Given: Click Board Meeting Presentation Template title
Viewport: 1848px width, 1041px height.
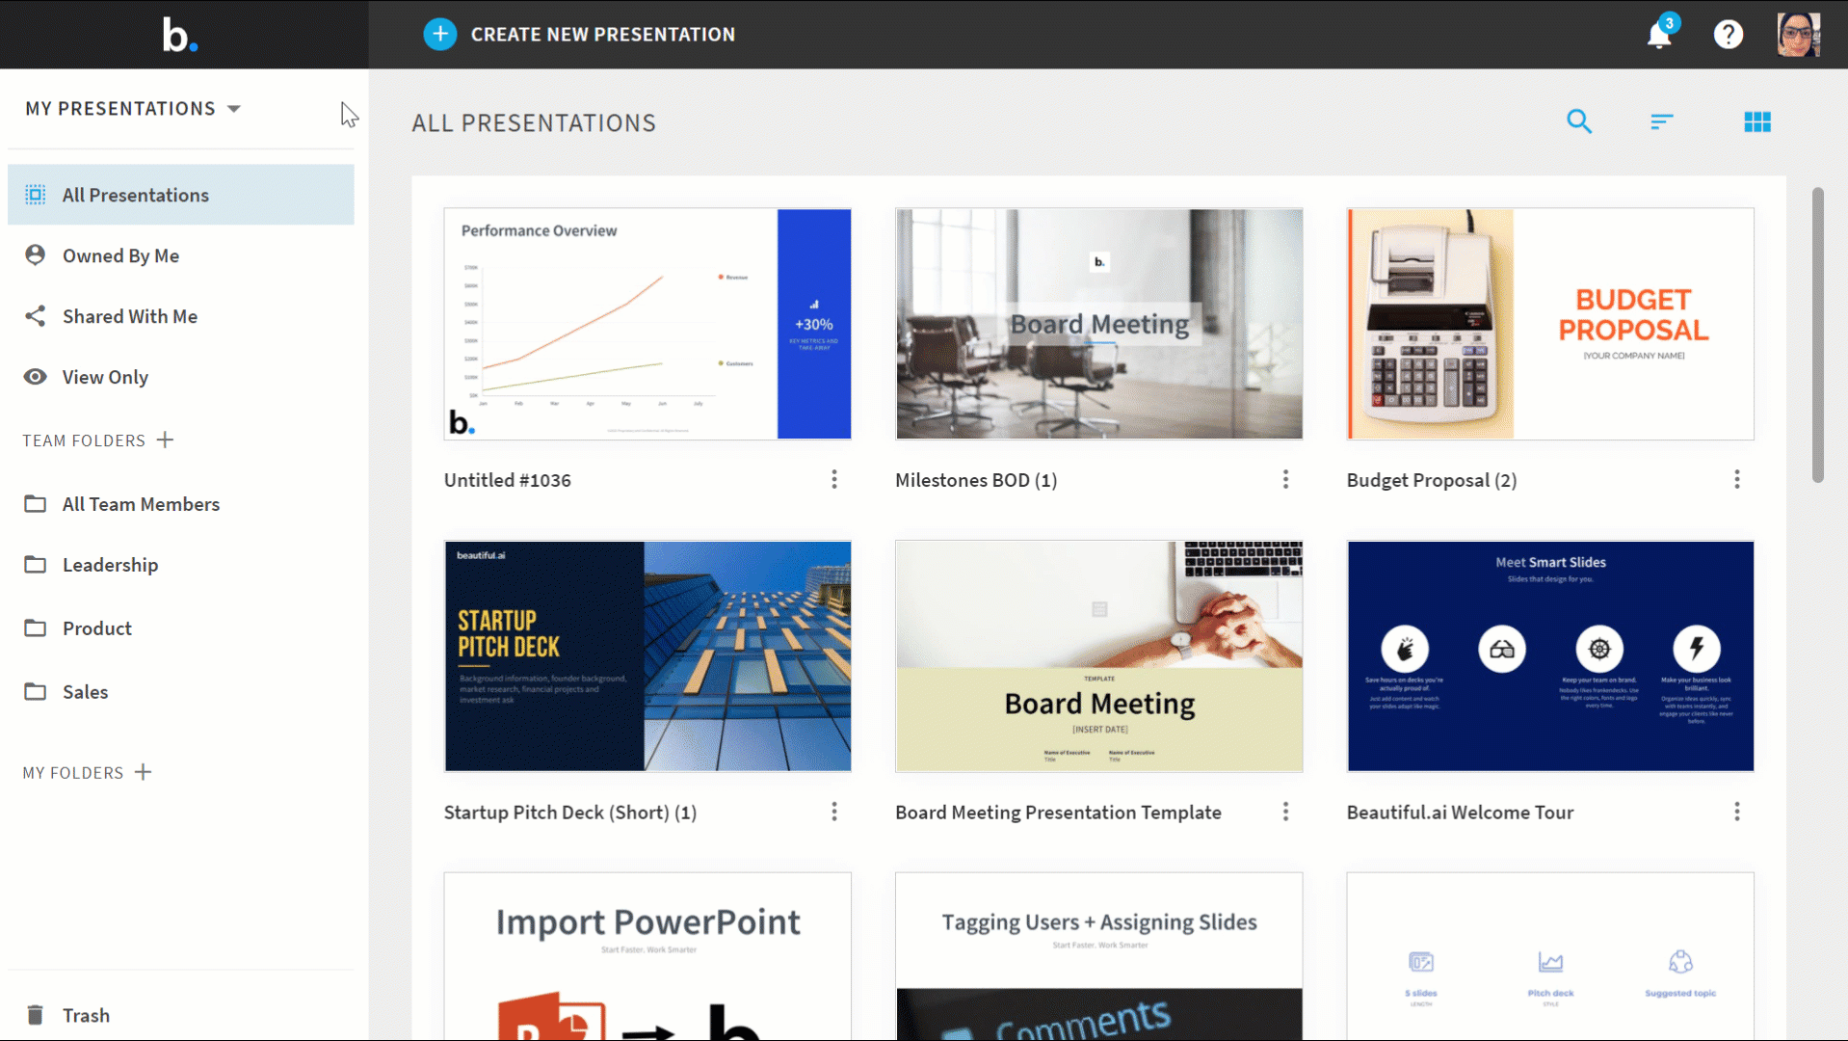Looking at the screenshot, I should coord(1058,813).
